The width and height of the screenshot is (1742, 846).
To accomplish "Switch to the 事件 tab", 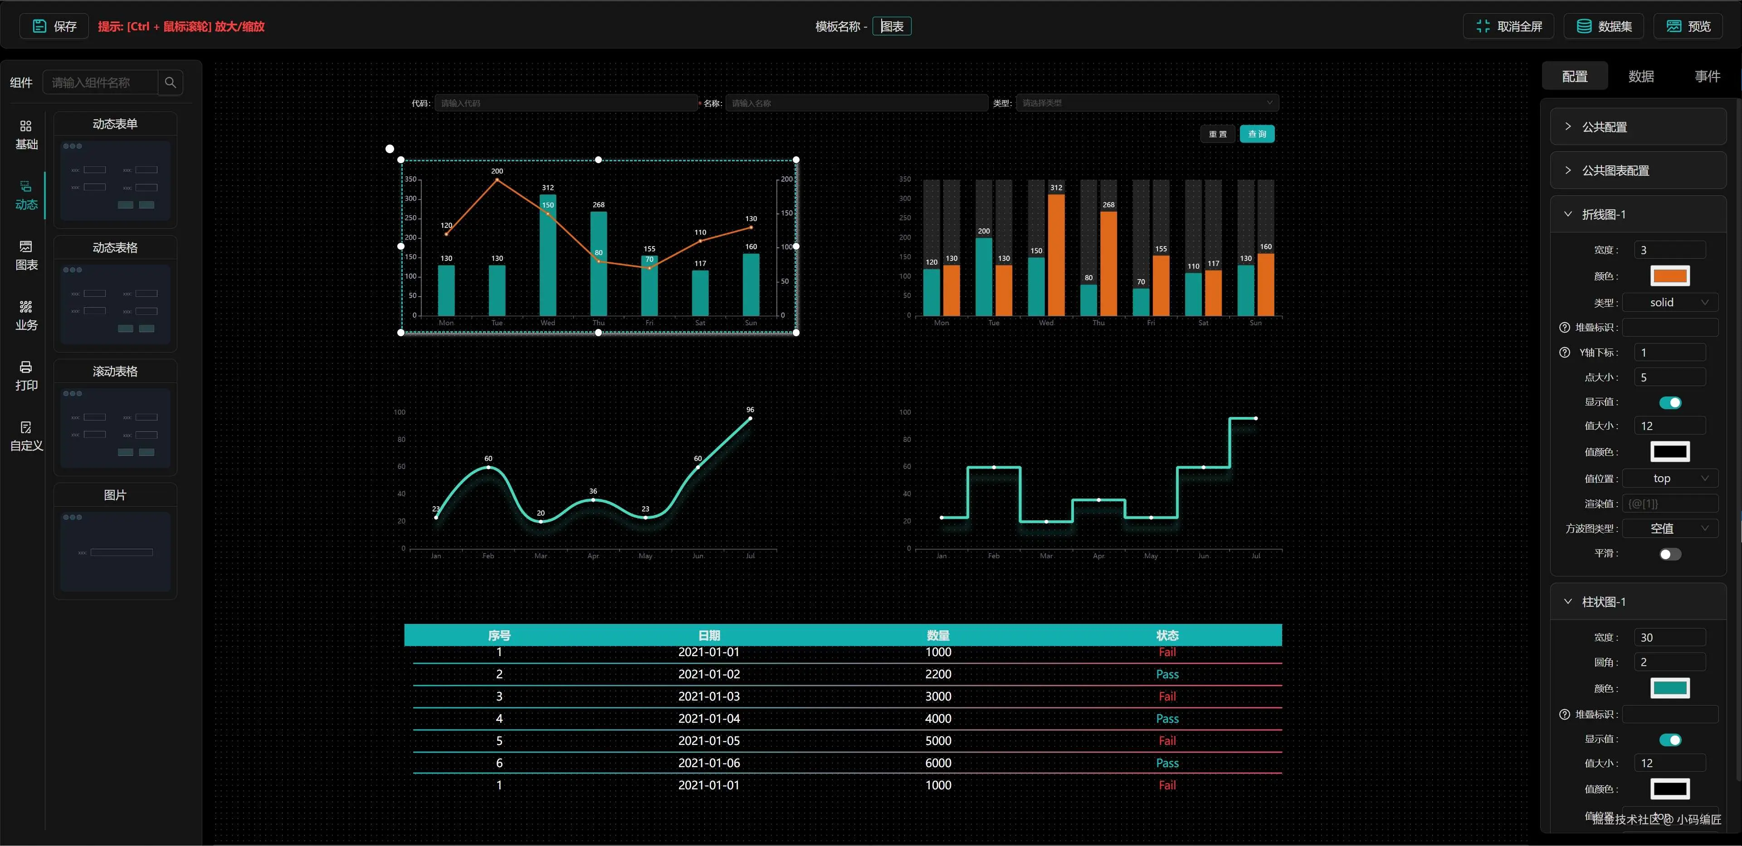I will click(1707, 77).
